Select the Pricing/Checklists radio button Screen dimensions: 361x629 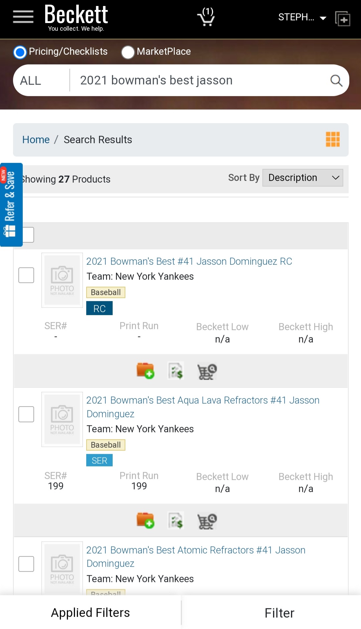pyautogui.click(x=20, y=52)
